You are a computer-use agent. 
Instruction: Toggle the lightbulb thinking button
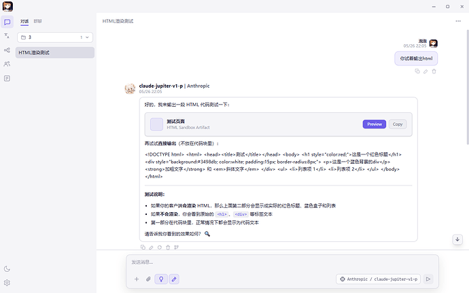[161, 279]
